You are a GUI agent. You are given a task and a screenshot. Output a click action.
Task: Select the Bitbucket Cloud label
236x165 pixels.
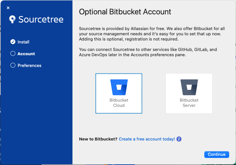[x=119, y=103]
